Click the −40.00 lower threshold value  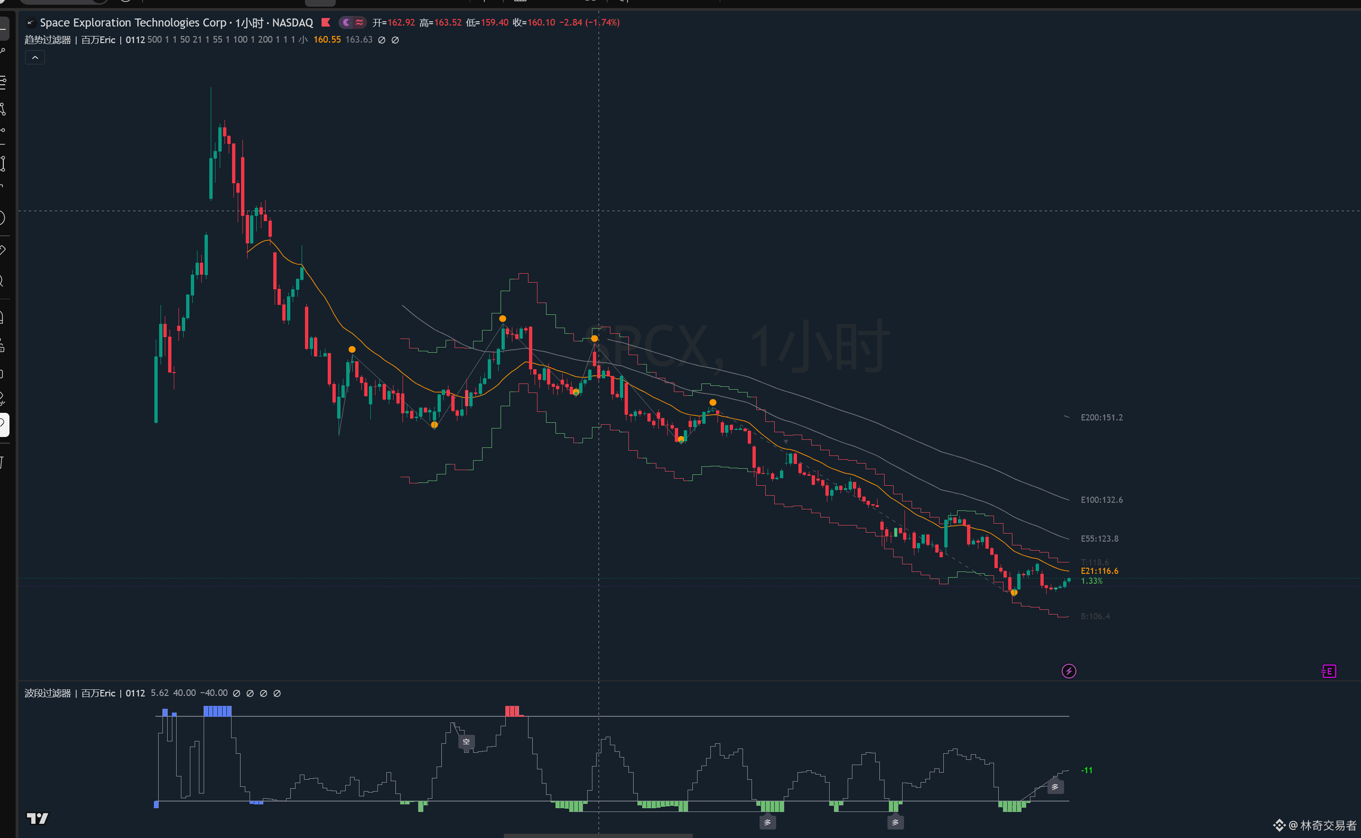(214, 693)
